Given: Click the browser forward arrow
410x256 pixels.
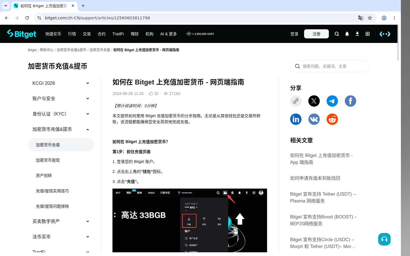Looking at the screenshot, I should coord(17,18).
